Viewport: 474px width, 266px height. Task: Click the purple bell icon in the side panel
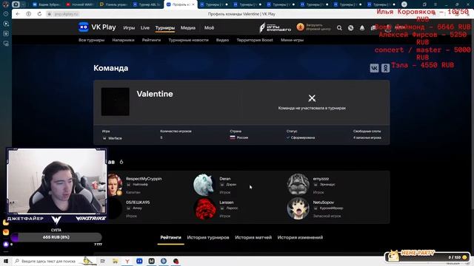click(6, 244)
